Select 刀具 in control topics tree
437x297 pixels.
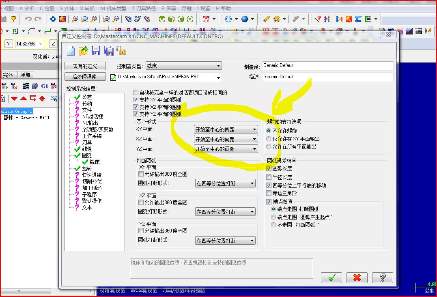click(87, 142)
